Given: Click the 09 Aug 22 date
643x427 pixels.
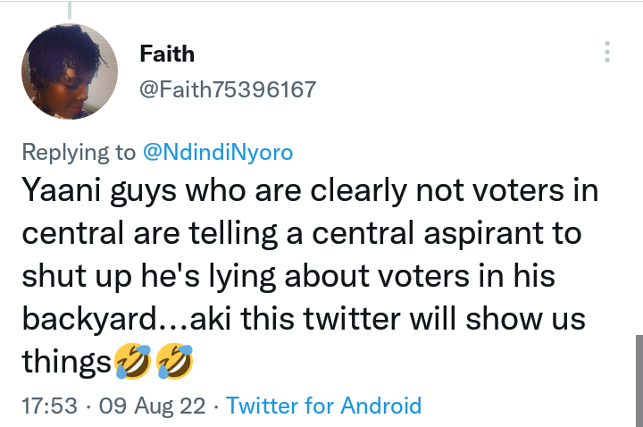Looking at the screenshot, I should (152, 406).
